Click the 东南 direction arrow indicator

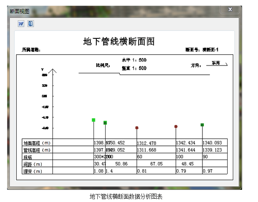click(x=217, y=64)
